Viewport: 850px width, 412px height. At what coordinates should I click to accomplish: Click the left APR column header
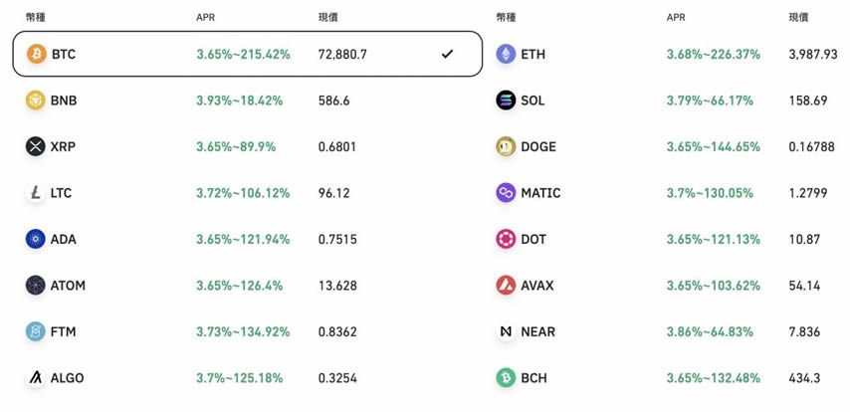coord(206,18)
